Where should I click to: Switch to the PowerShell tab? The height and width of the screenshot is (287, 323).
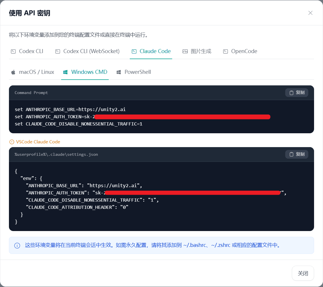(x=134, y=72)
